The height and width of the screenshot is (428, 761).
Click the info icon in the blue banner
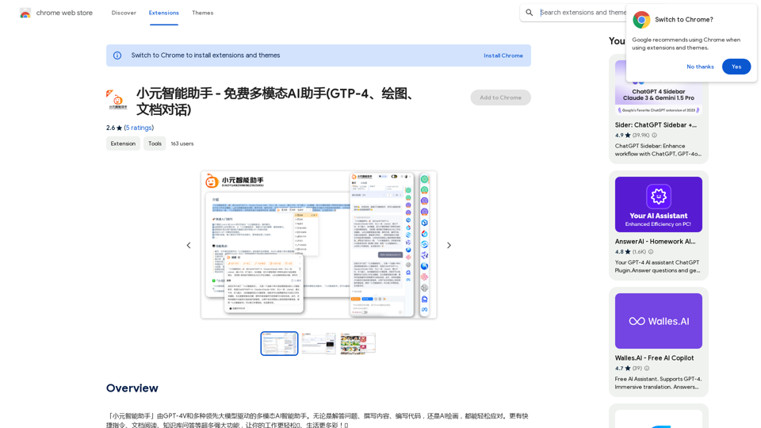117,55
